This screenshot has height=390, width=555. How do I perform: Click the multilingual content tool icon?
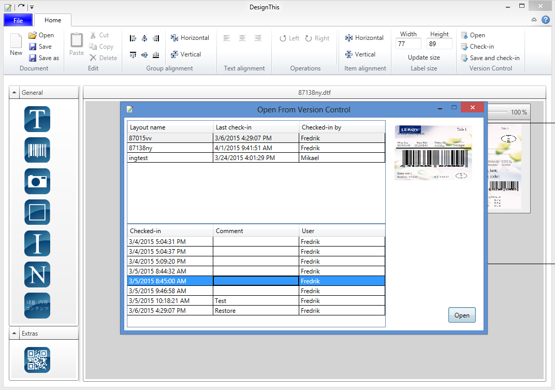(x=37, y=305)
